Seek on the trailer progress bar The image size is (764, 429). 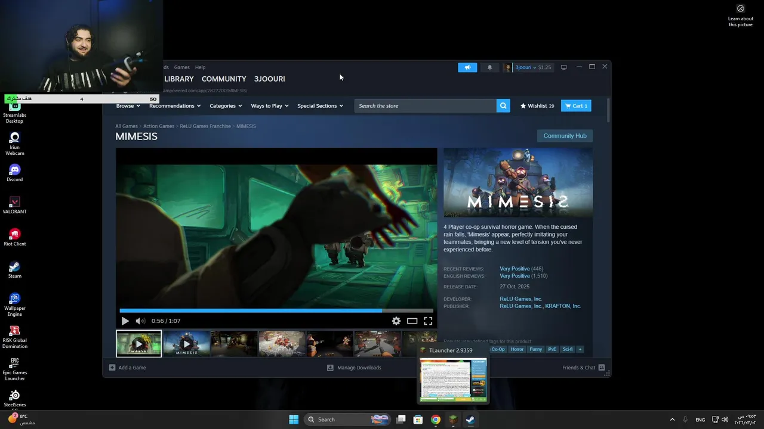pyautogui.click(x=276, y=310)
